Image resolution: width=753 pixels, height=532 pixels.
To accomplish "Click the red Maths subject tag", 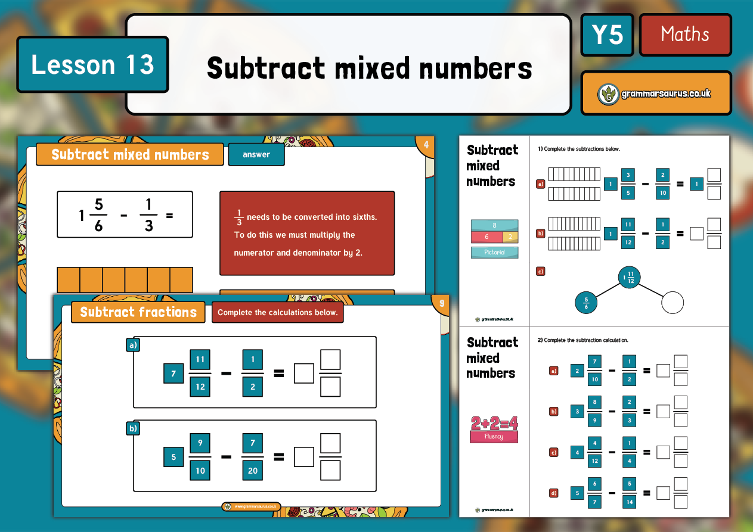I will tap(685, 35).
